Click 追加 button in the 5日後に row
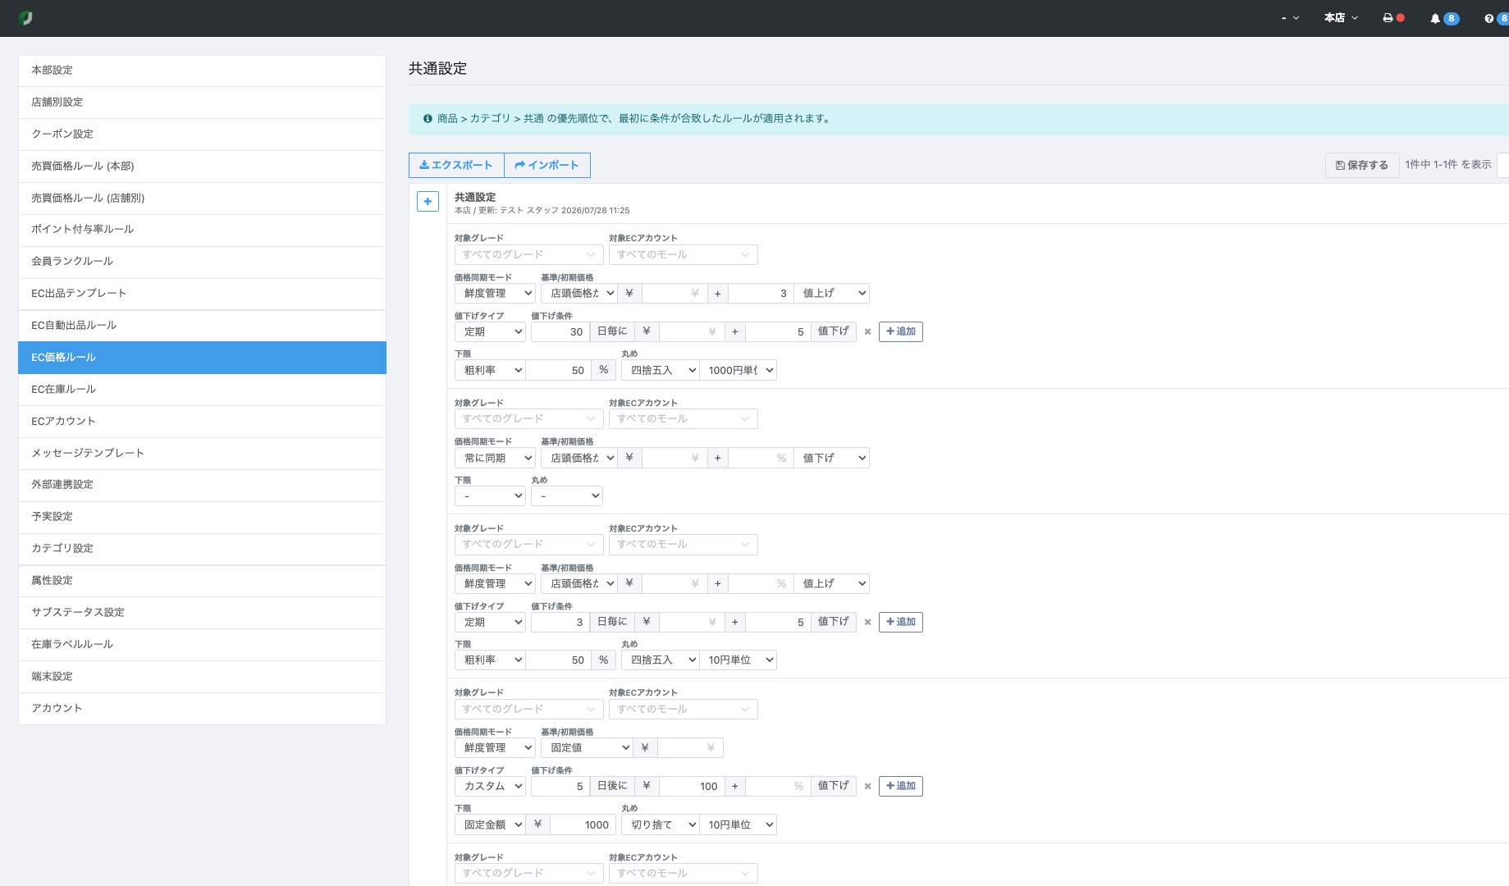 pos(901,786)
